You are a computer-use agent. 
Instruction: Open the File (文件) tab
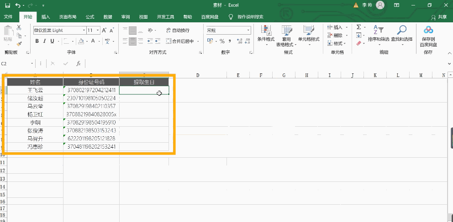tap(8, 17)
